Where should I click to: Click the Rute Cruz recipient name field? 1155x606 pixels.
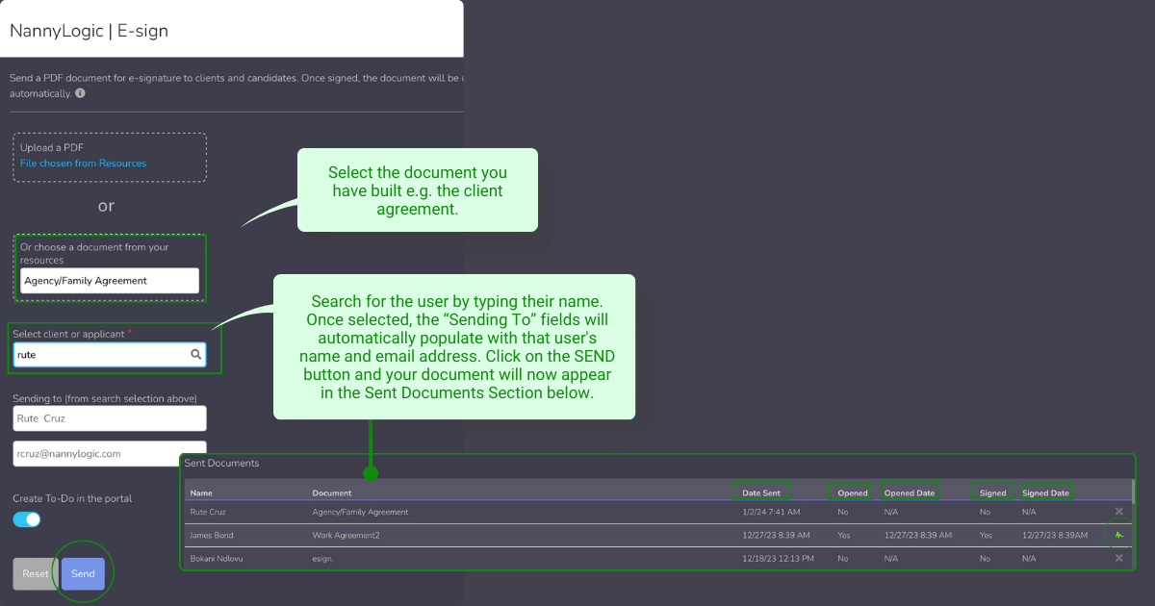[x=110, y=418]
